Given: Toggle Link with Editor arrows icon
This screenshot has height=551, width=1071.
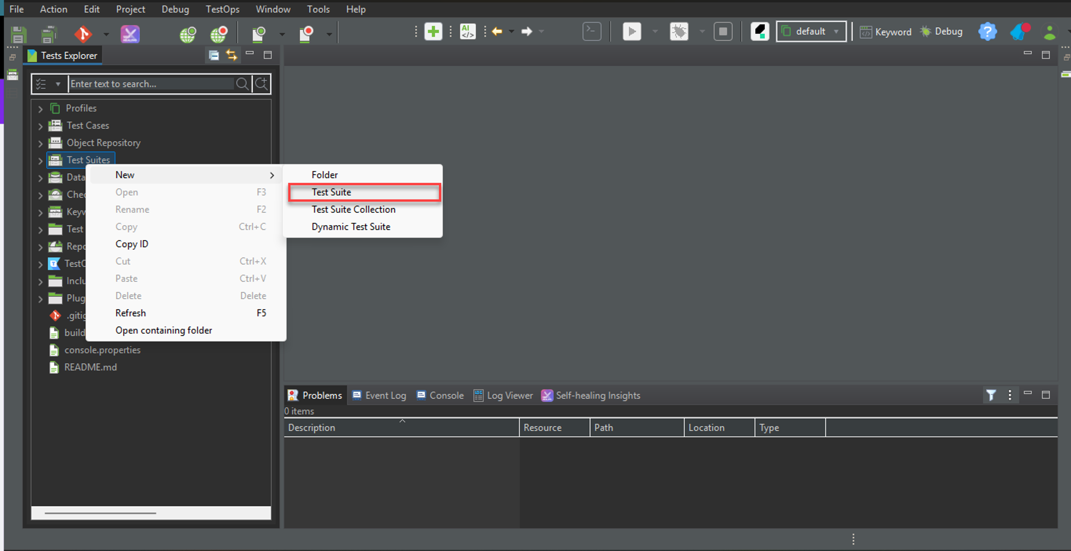Looking at the screenshot, I should [x=232, y=55].
